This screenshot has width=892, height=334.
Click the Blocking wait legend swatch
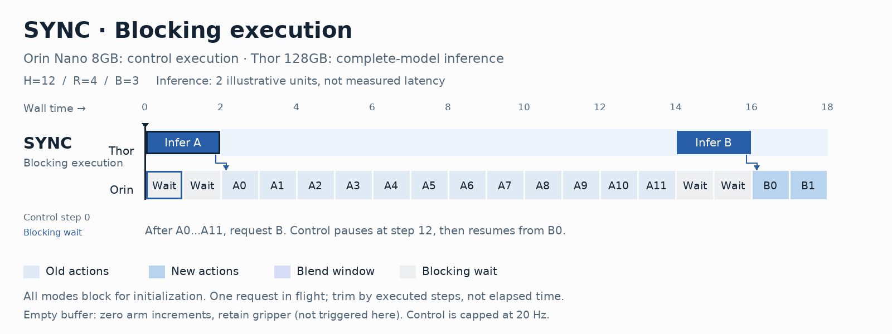click(408, 272)
